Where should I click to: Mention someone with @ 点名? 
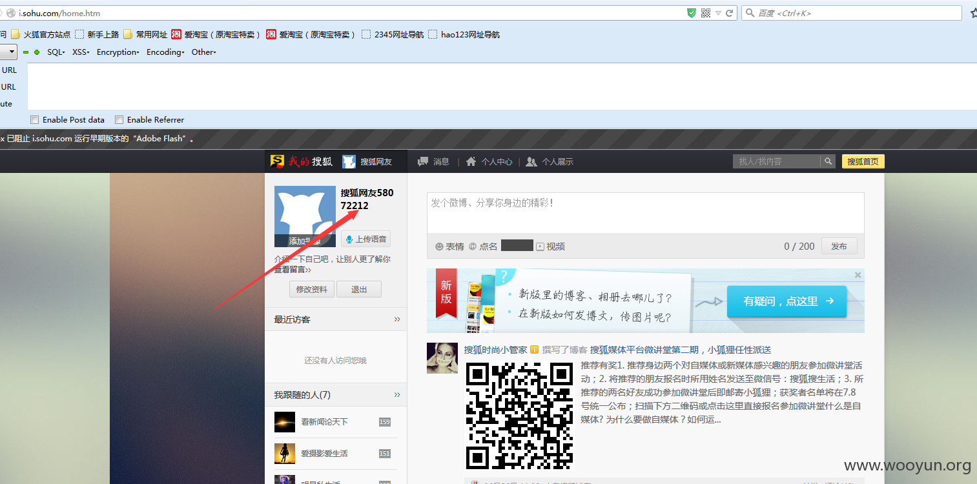483,246
